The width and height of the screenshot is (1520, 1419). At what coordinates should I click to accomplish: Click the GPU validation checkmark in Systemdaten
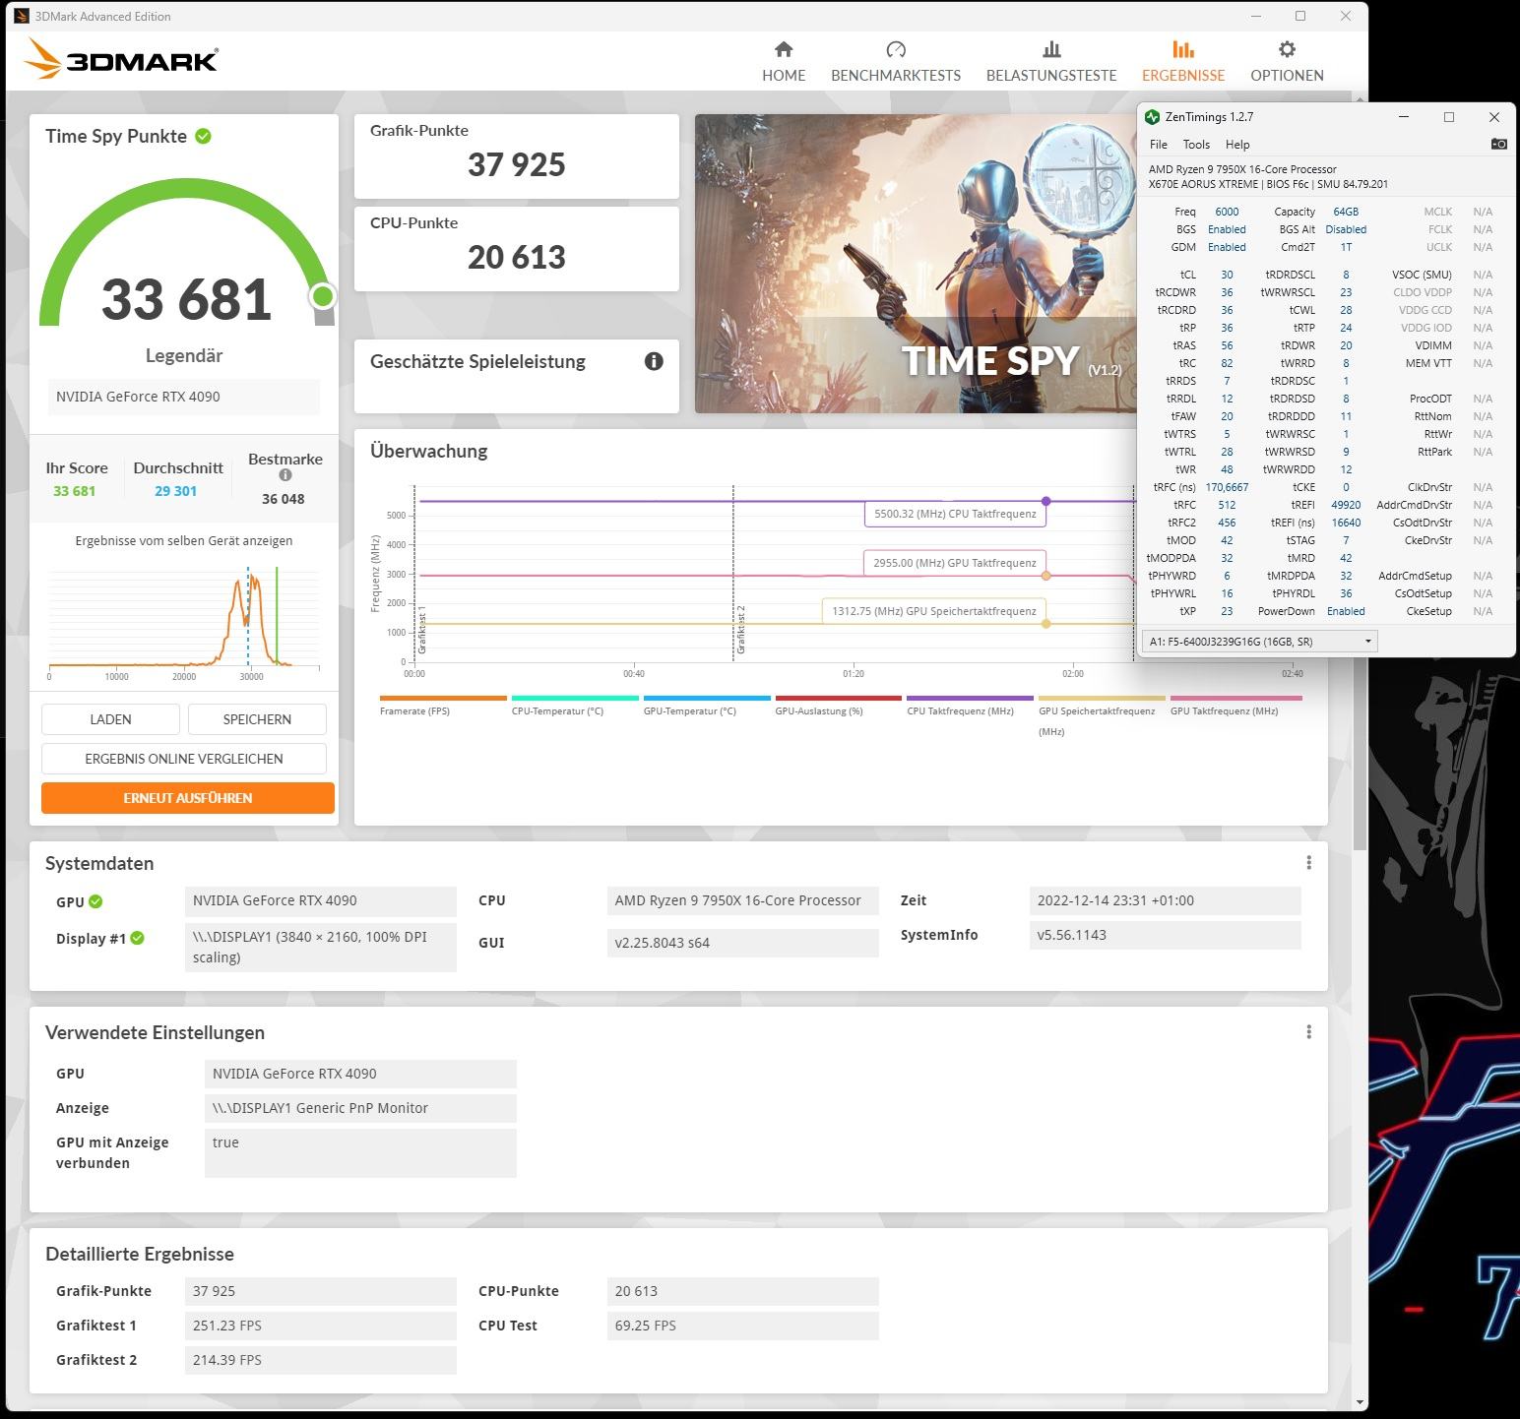(x=95, y=901)
